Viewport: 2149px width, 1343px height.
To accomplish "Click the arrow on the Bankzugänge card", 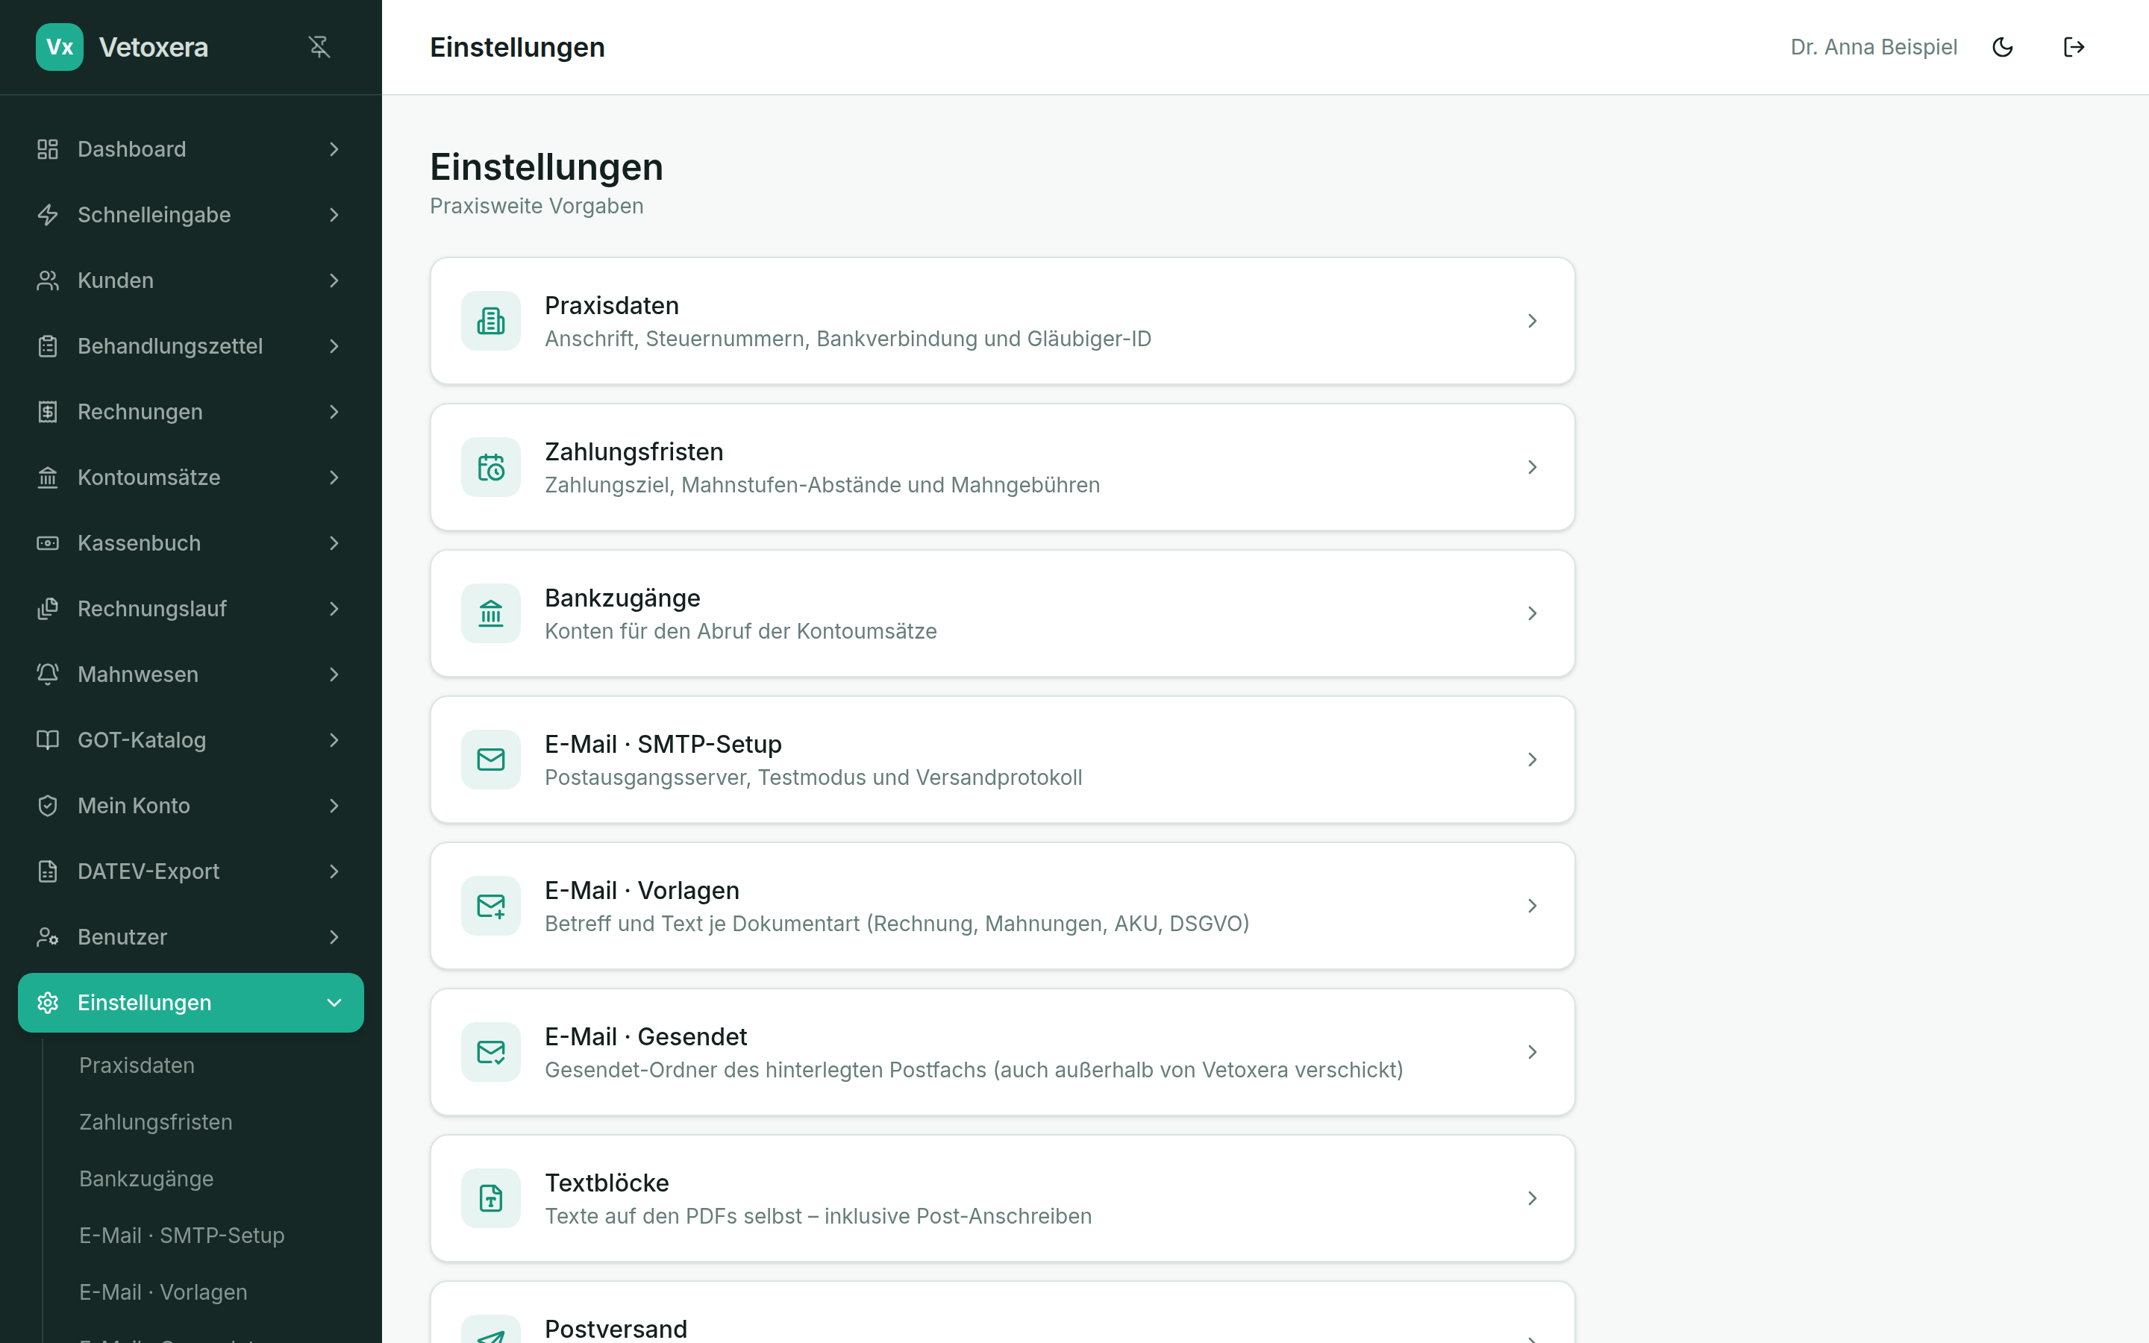I will [x=1532, y=614].
